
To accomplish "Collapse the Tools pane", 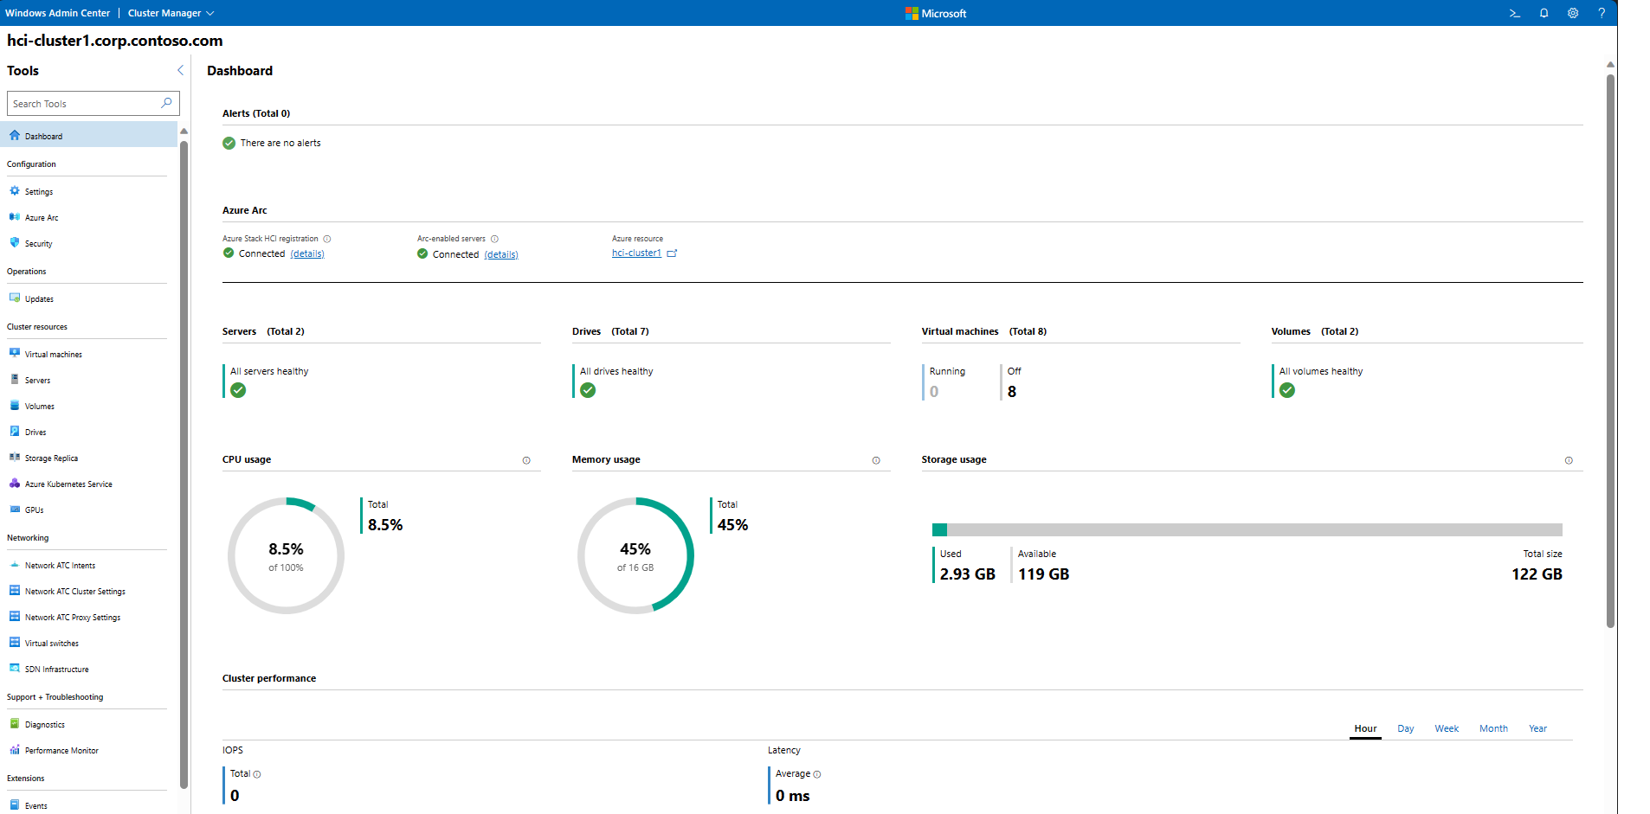I will 179,70.
